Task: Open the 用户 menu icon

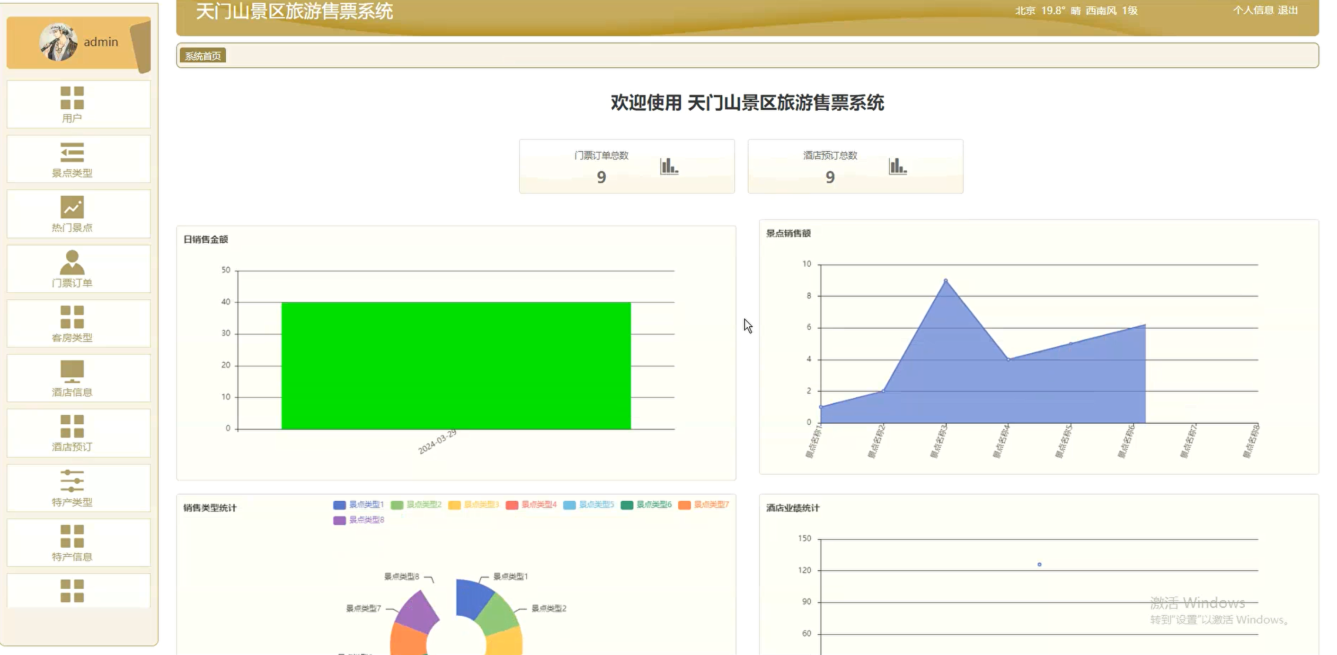Action: point(72,98)
